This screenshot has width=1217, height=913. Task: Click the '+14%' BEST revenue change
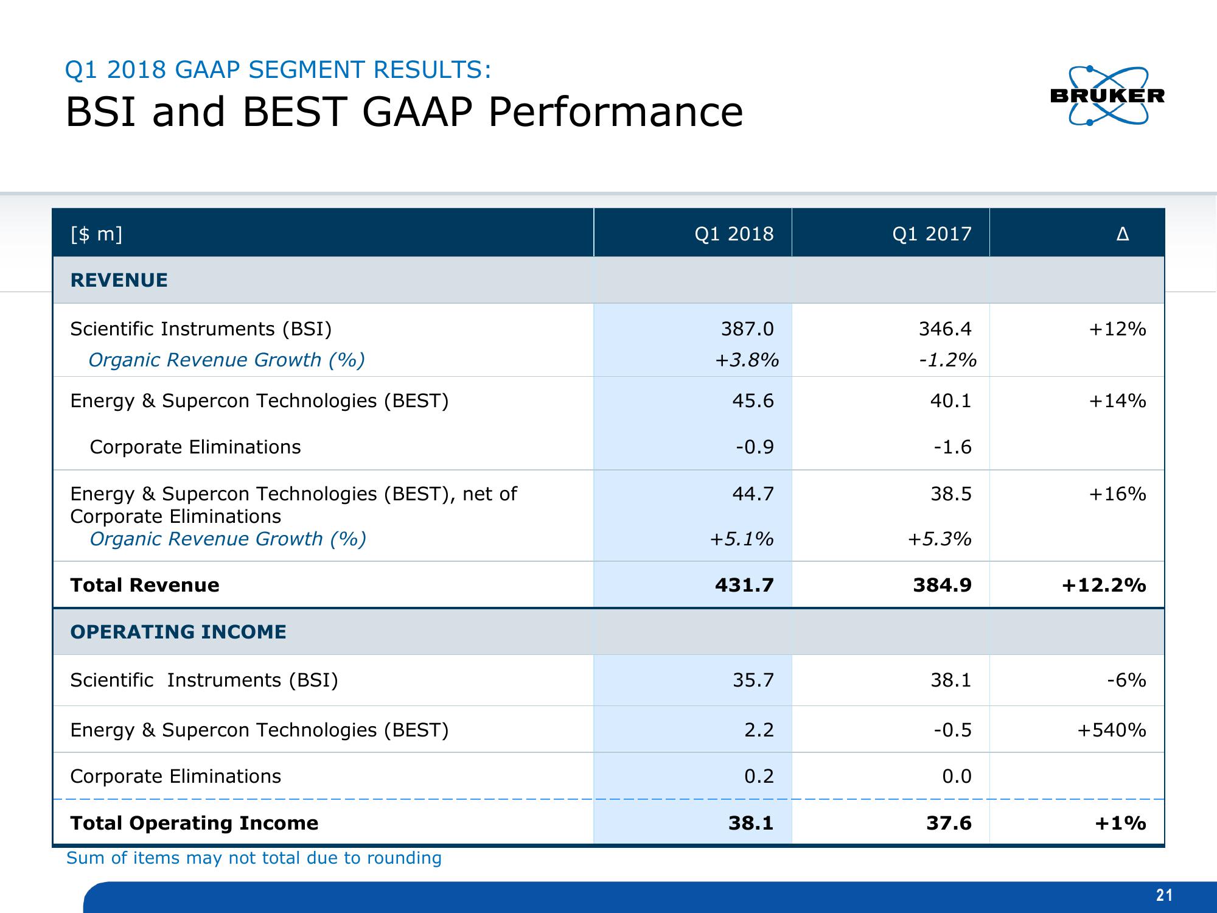[x=1117, y=401]
